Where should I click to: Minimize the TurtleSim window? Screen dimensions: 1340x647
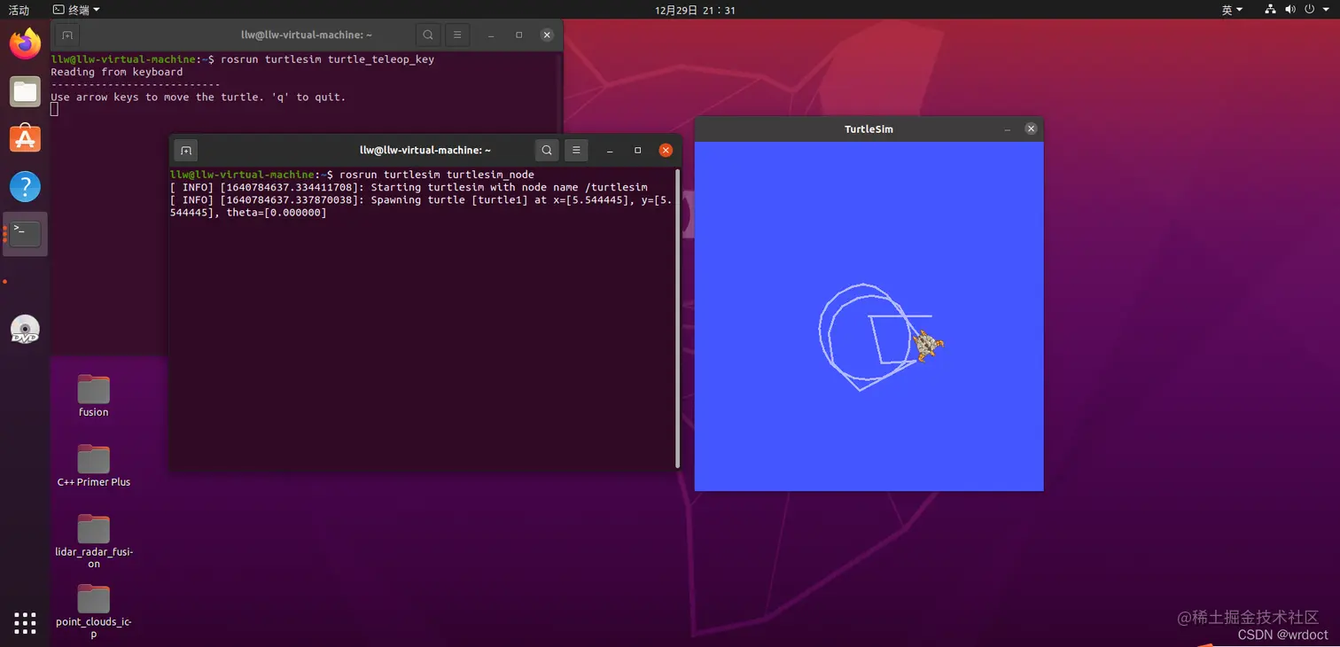click(x=1007, y=129)
